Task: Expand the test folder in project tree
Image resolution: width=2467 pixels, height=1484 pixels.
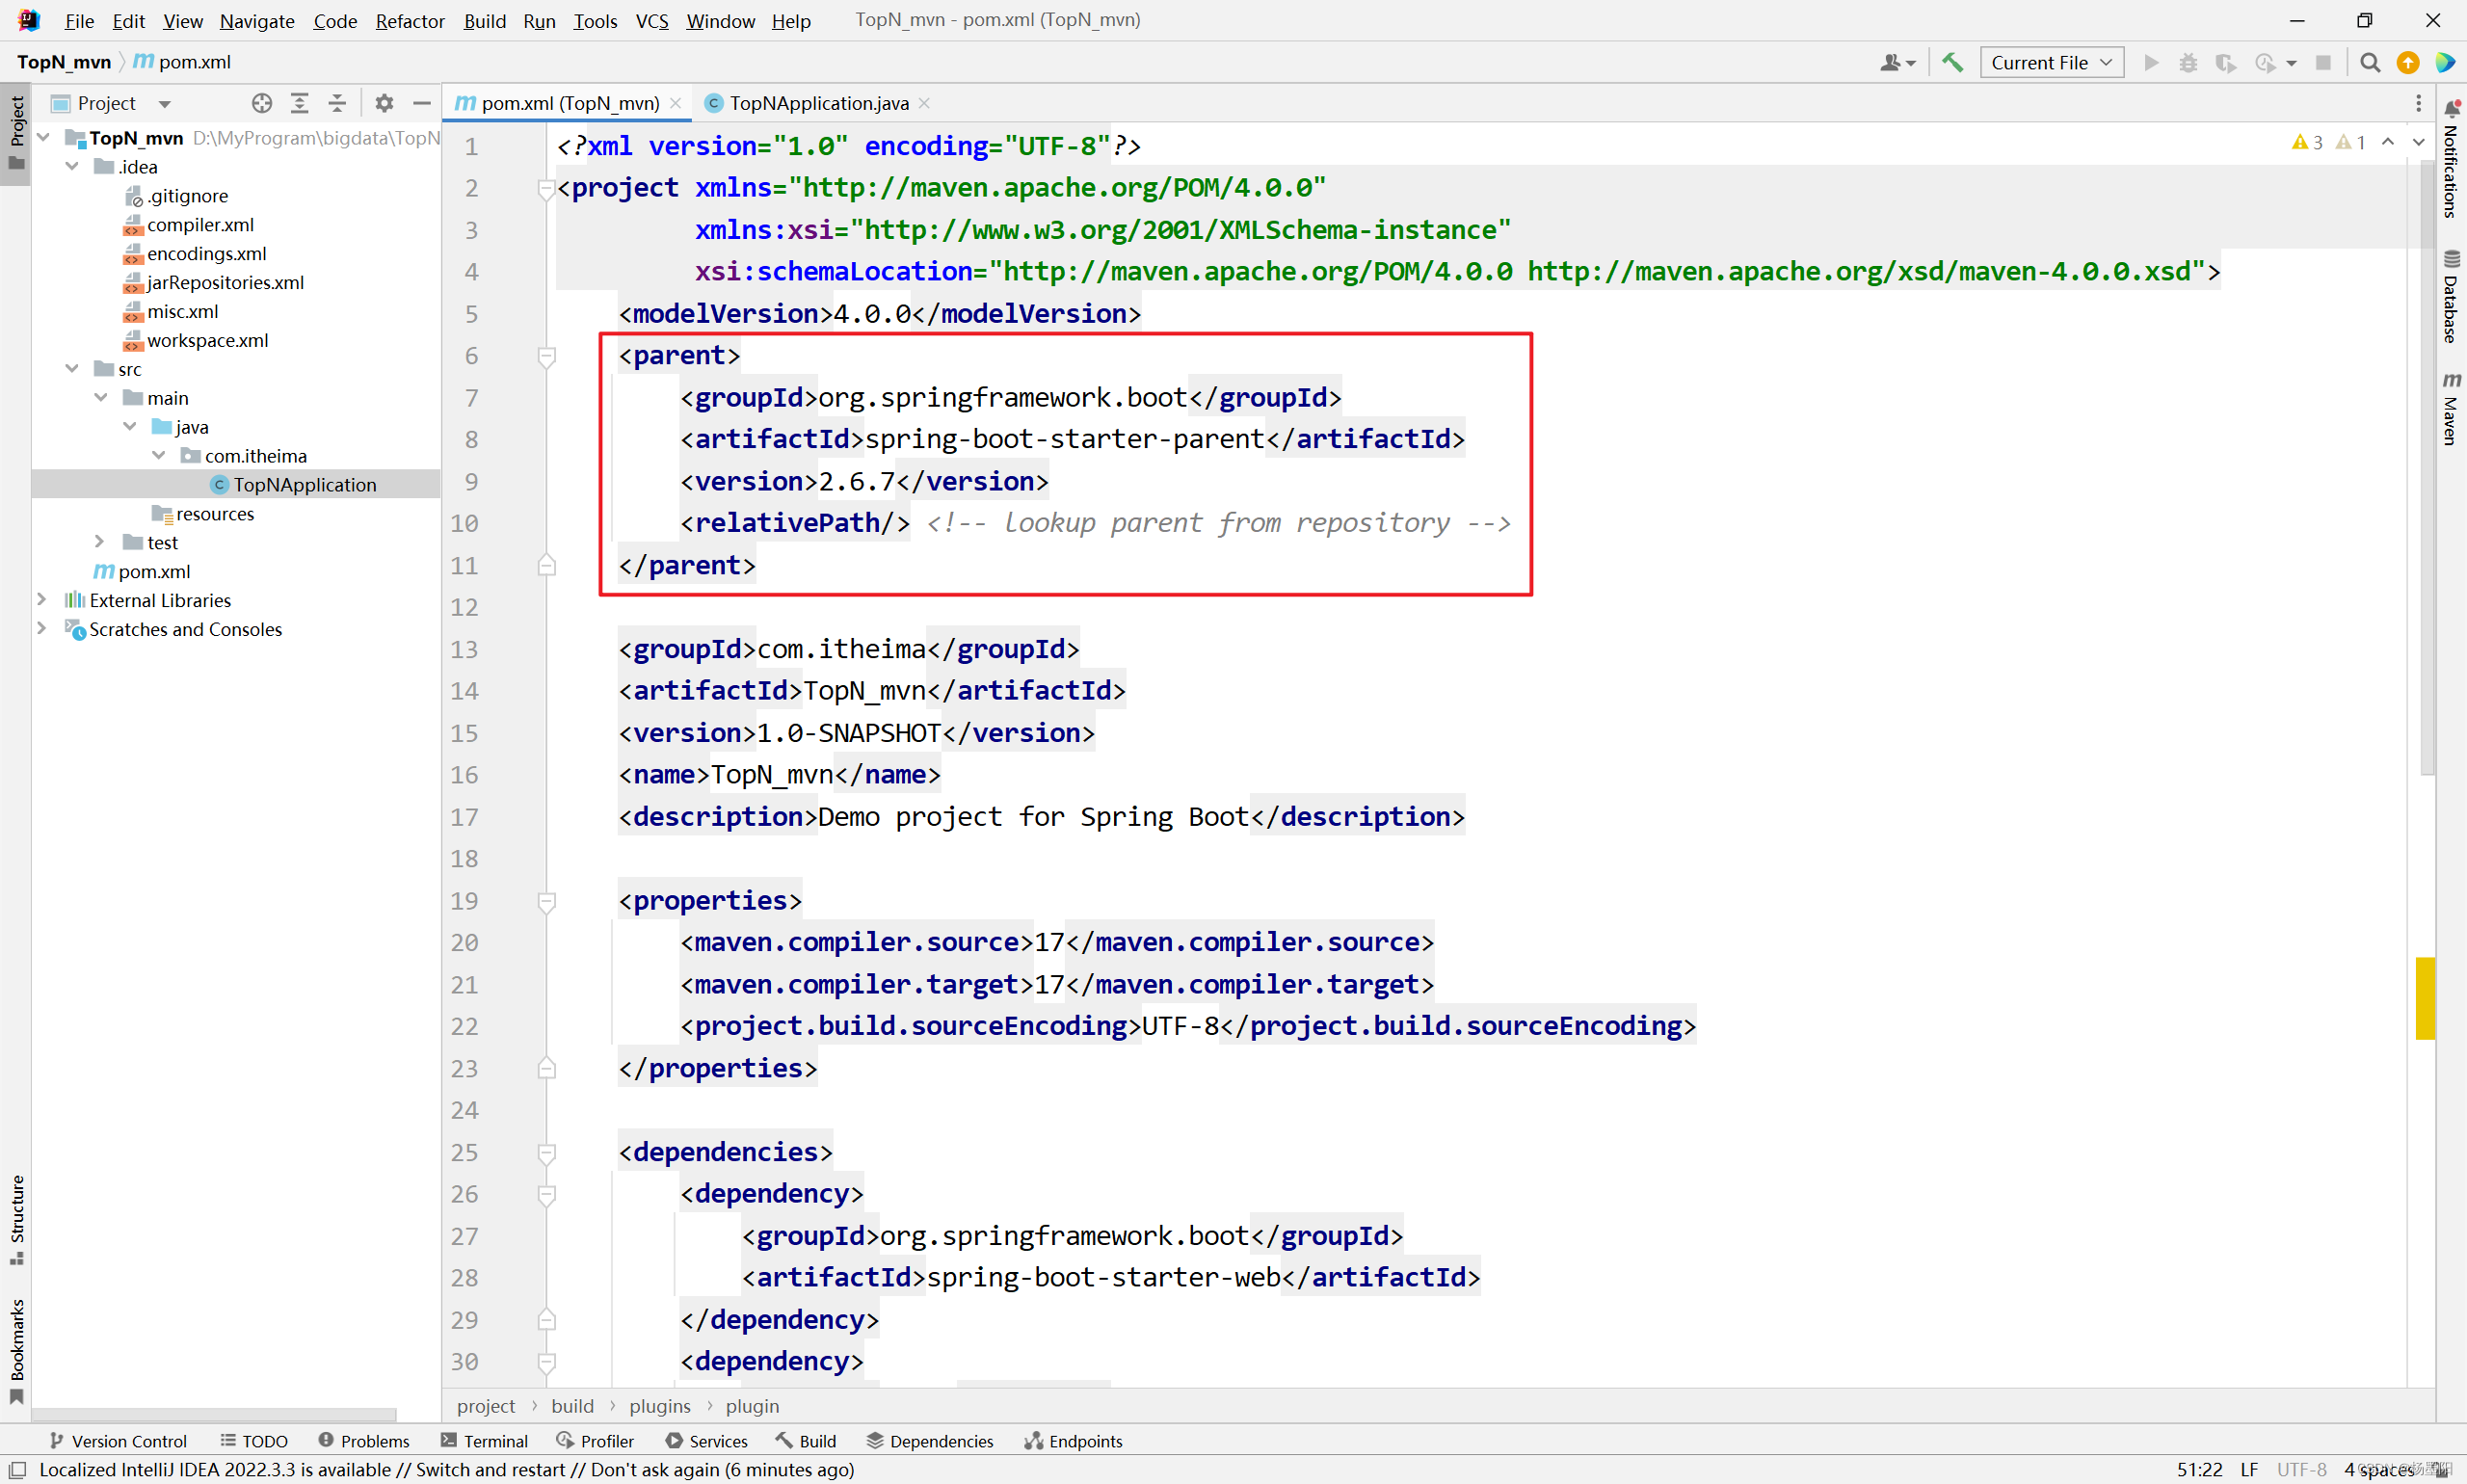Action: point(95,543)
